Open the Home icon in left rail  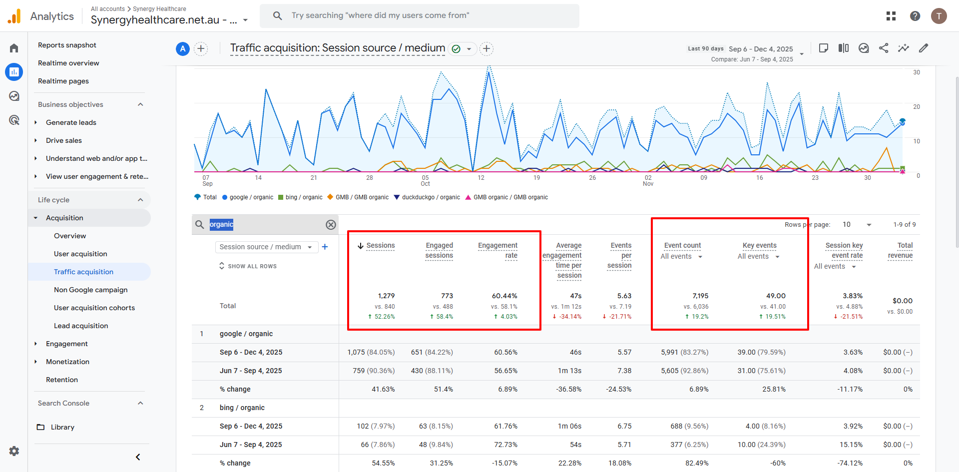tap(14, 48)
